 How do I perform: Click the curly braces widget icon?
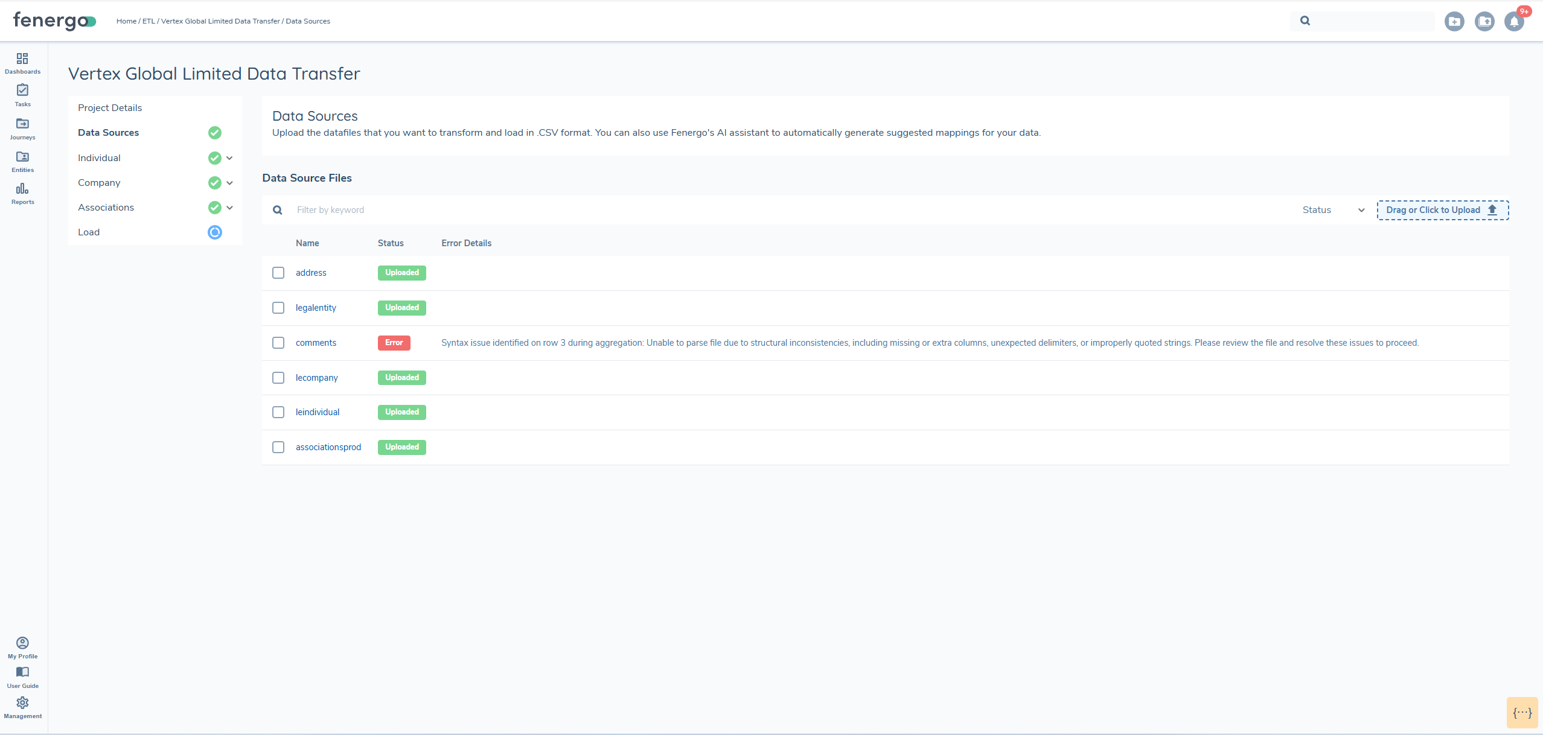tap(1522, 713)
